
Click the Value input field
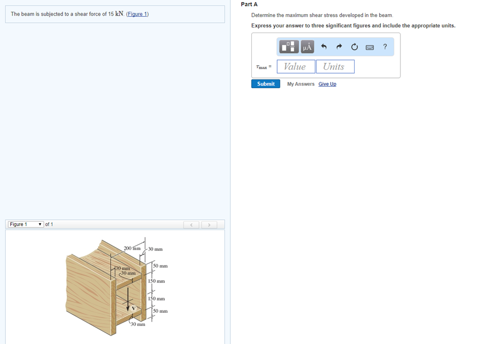(x=296, y=67)
